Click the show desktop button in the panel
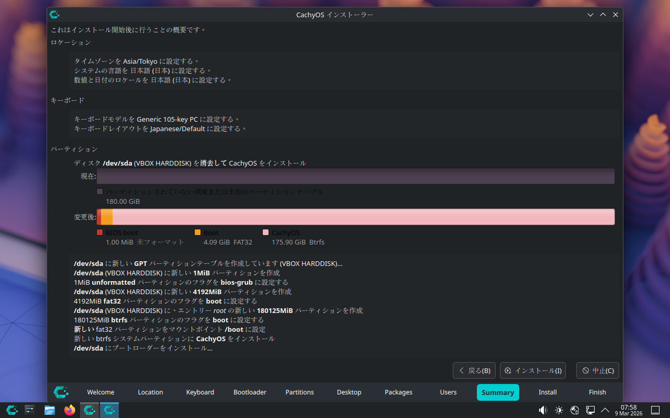This screenshot has height=418, width=670. click(x=655, y=410)
